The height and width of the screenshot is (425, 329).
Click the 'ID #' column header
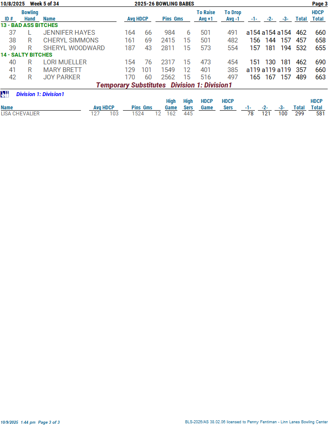coord(9,19)
